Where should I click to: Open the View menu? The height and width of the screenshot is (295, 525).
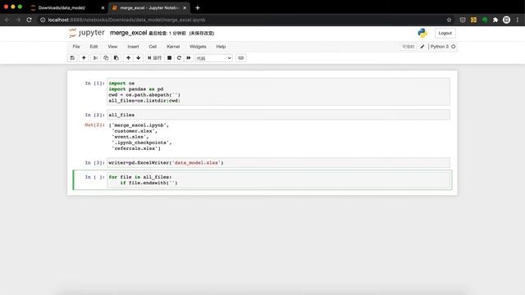(x=112, y=47)
